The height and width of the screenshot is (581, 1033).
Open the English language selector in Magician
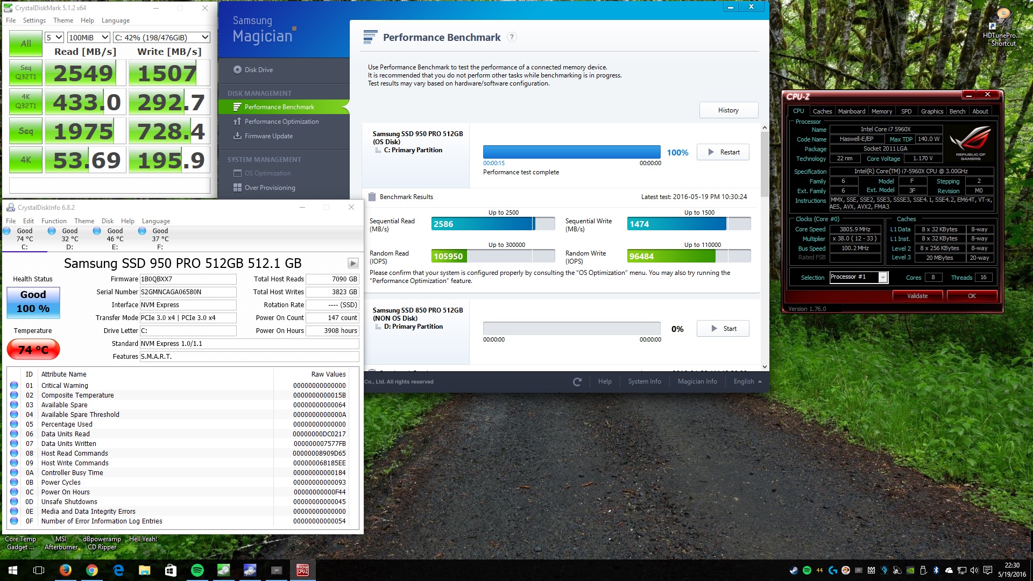pyautogui.click(x=747, y=381)
